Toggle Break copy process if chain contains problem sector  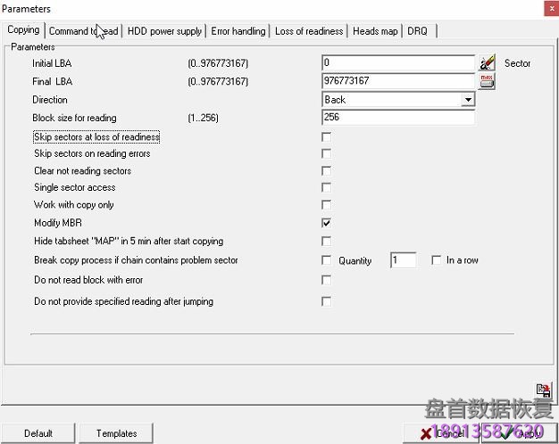(326, 260)
